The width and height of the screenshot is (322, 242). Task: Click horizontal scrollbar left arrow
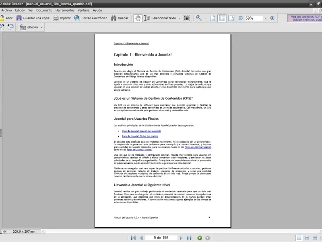43,232
